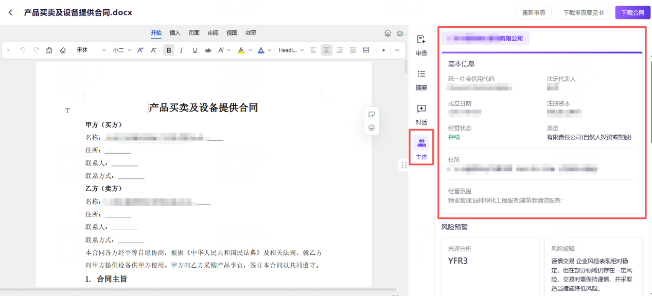Image resolution: width=652 pixels, height=296 pixels.
Task: Click the 风险解释 card heading
Action: tap(563, 249)
